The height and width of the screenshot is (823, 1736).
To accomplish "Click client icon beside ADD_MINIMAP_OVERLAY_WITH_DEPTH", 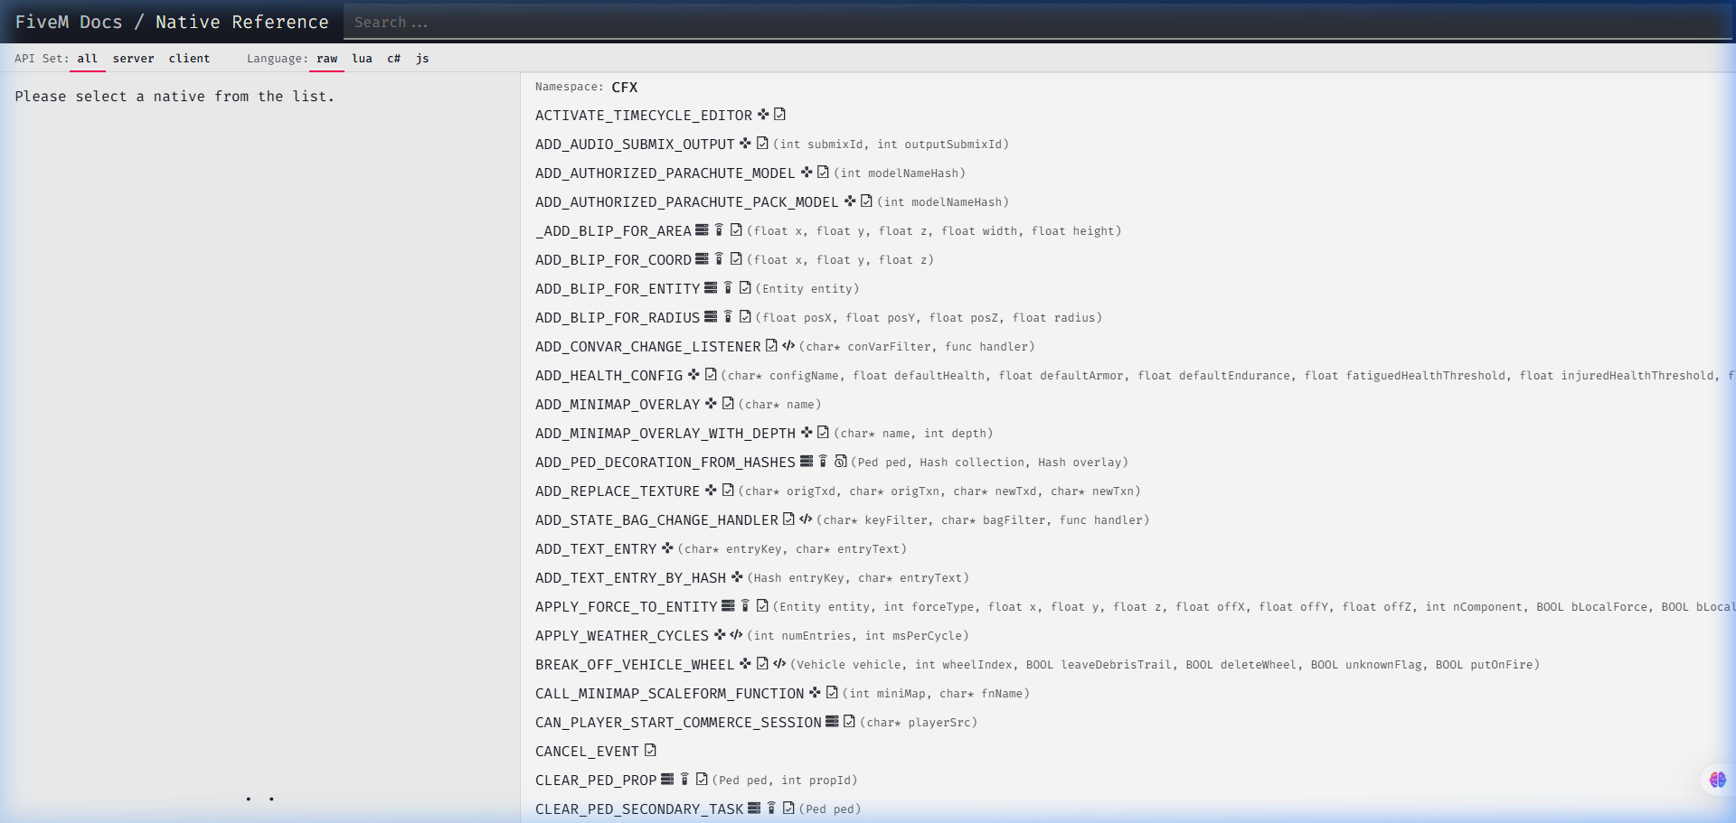I will point(807,433).
